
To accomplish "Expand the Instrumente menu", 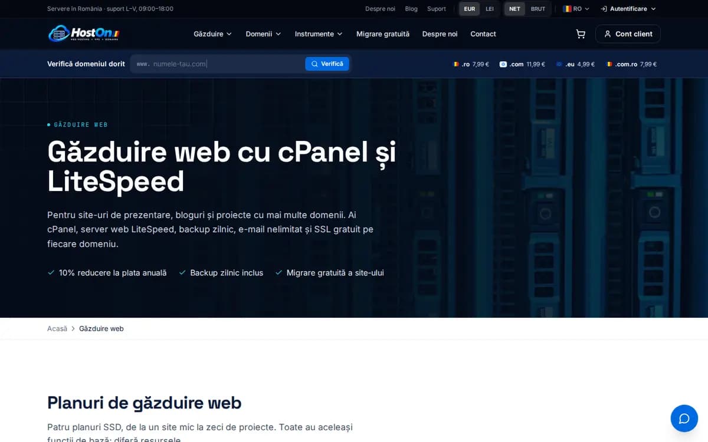I will pos(319,34).
